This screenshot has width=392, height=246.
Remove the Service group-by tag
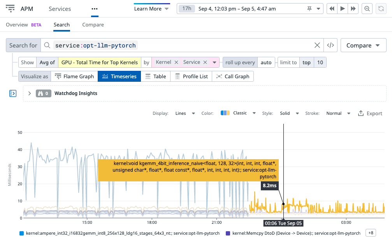point(205,62)
